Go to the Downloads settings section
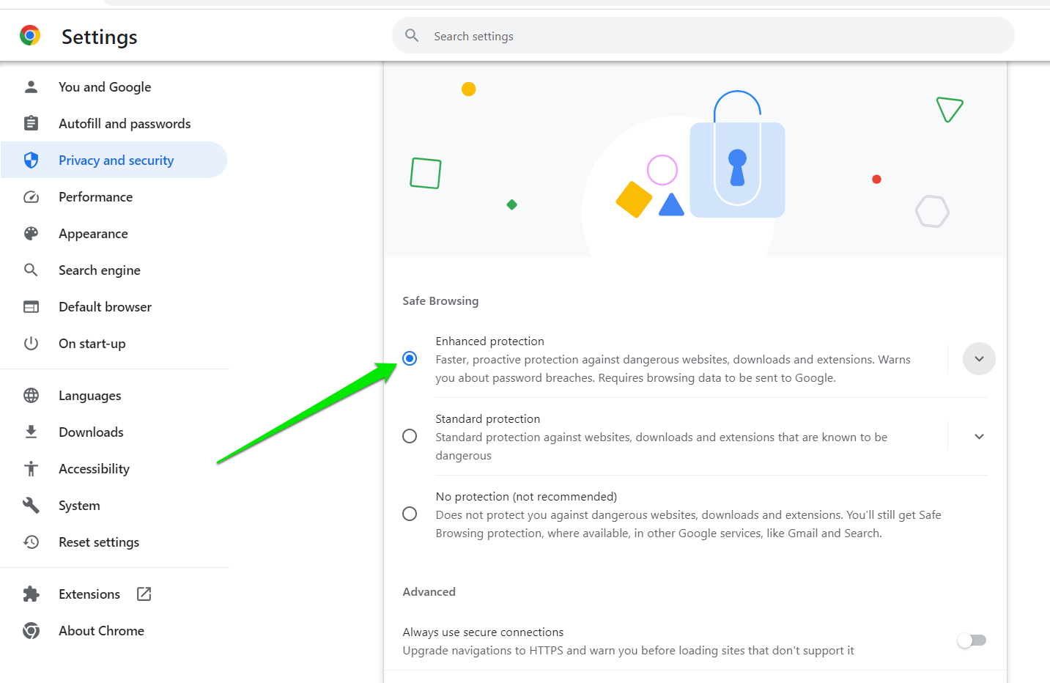Image resolution: width=1050 pixels, height=683 pixels. coord(91,432)
